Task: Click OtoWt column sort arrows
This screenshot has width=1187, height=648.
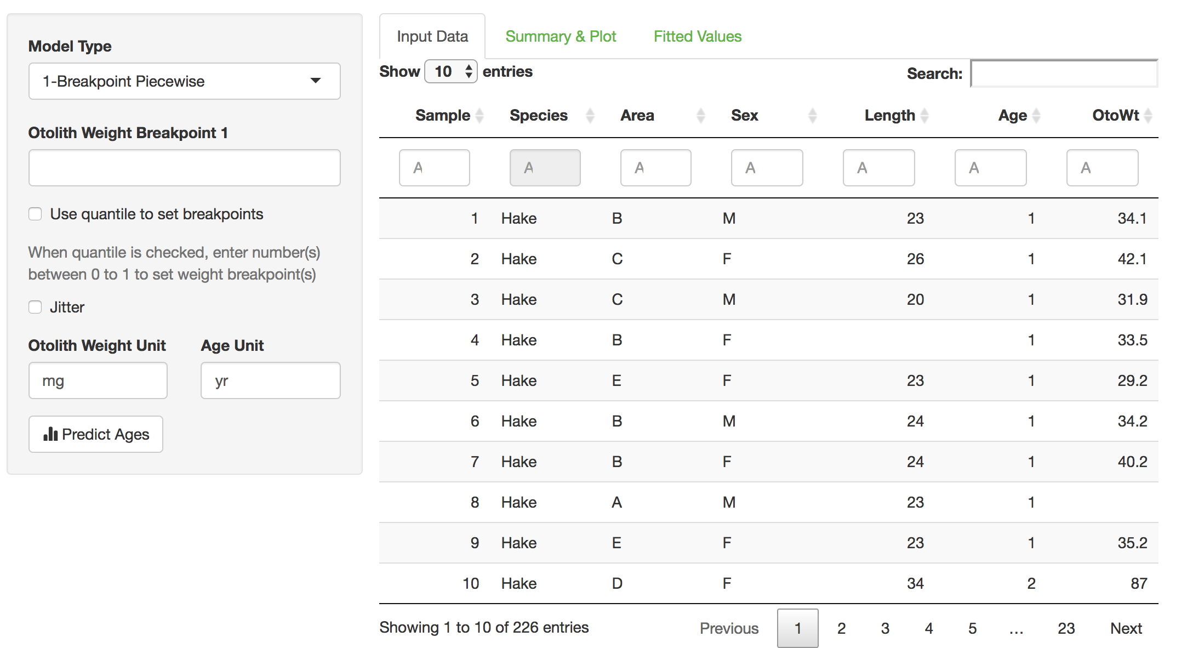Action: coord(1148,116)
